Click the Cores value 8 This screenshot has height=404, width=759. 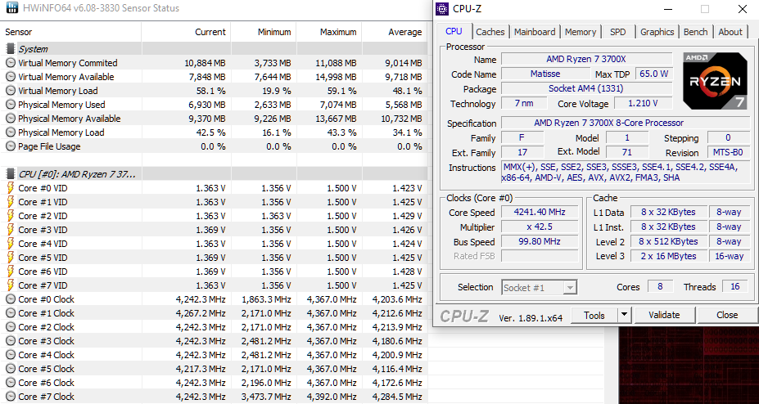tap(660, 286)
